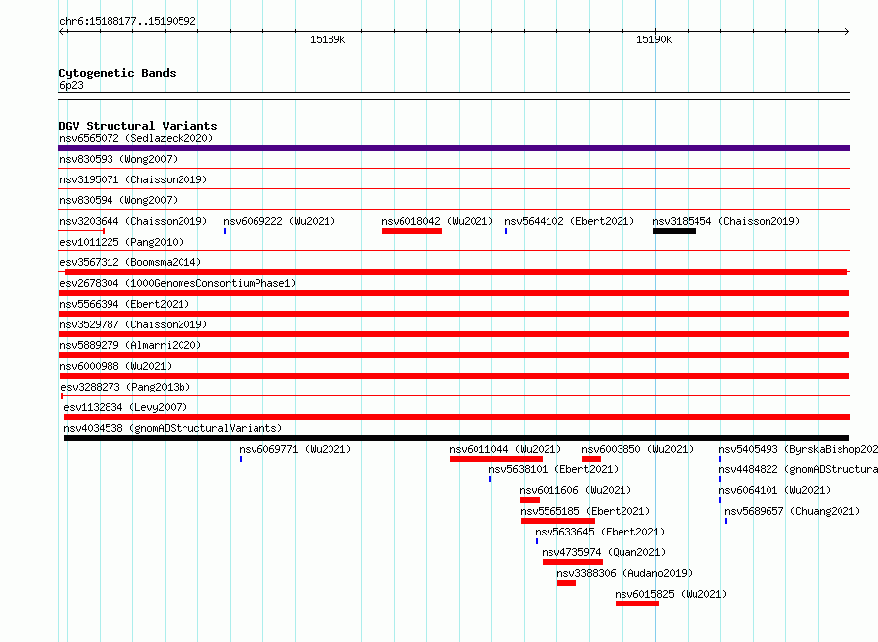Click the nsv6018042 (Wu2021) label text
The image size is (878, 642).
tap(437, 221)
